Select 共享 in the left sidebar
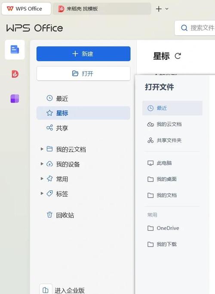Viewport: 215px width, 294px height. coord(83,128)
